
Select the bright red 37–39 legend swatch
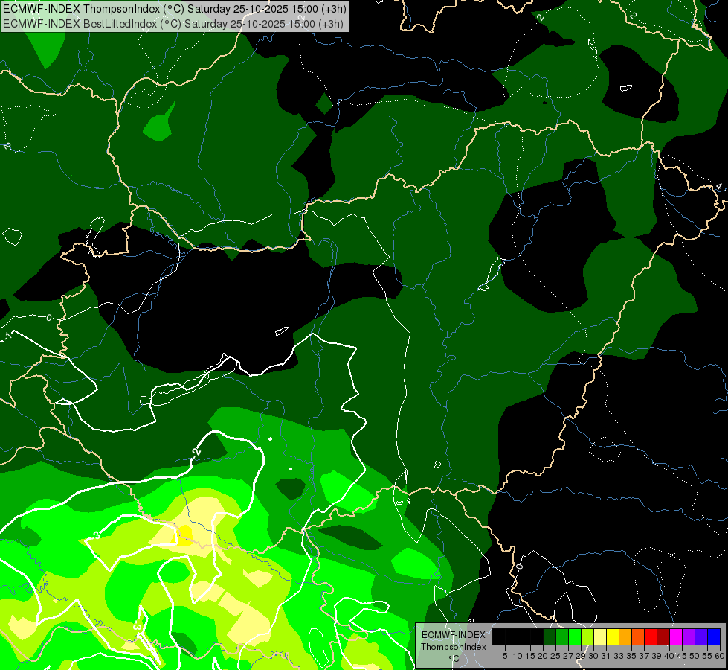[651, 636]
